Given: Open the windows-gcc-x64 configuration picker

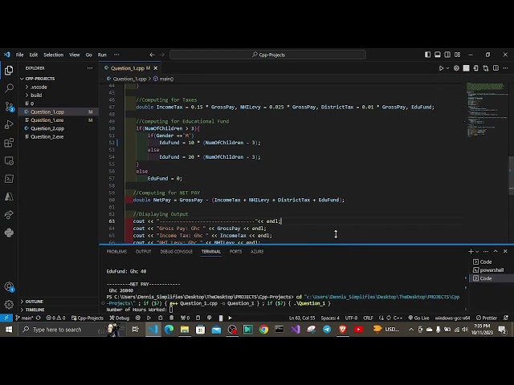Looking at the screenshot, I should point(452,318).
